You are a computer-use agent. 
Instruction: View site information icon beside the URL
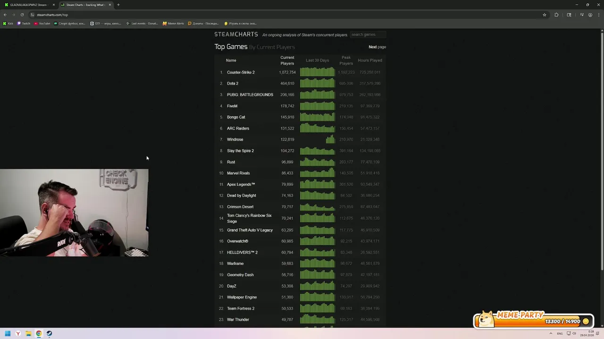click(x=32, y=15)
